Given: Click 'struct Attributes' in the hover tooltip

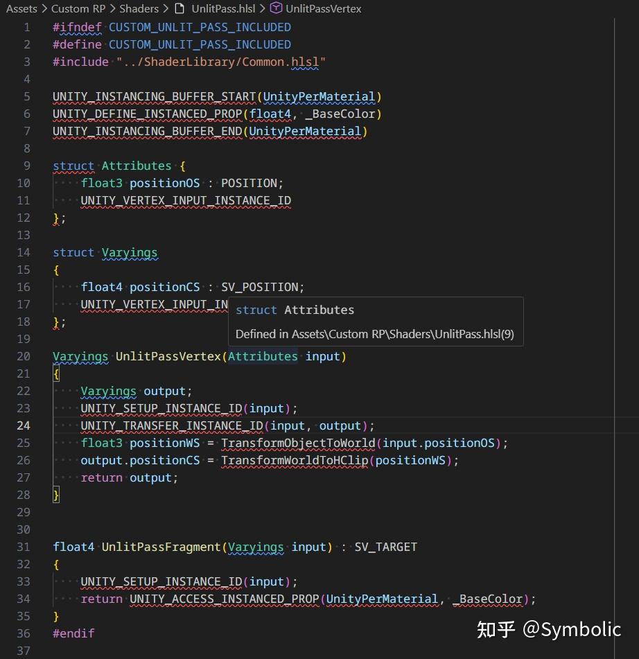Looking at the screenshot, I should click(295, 310).
